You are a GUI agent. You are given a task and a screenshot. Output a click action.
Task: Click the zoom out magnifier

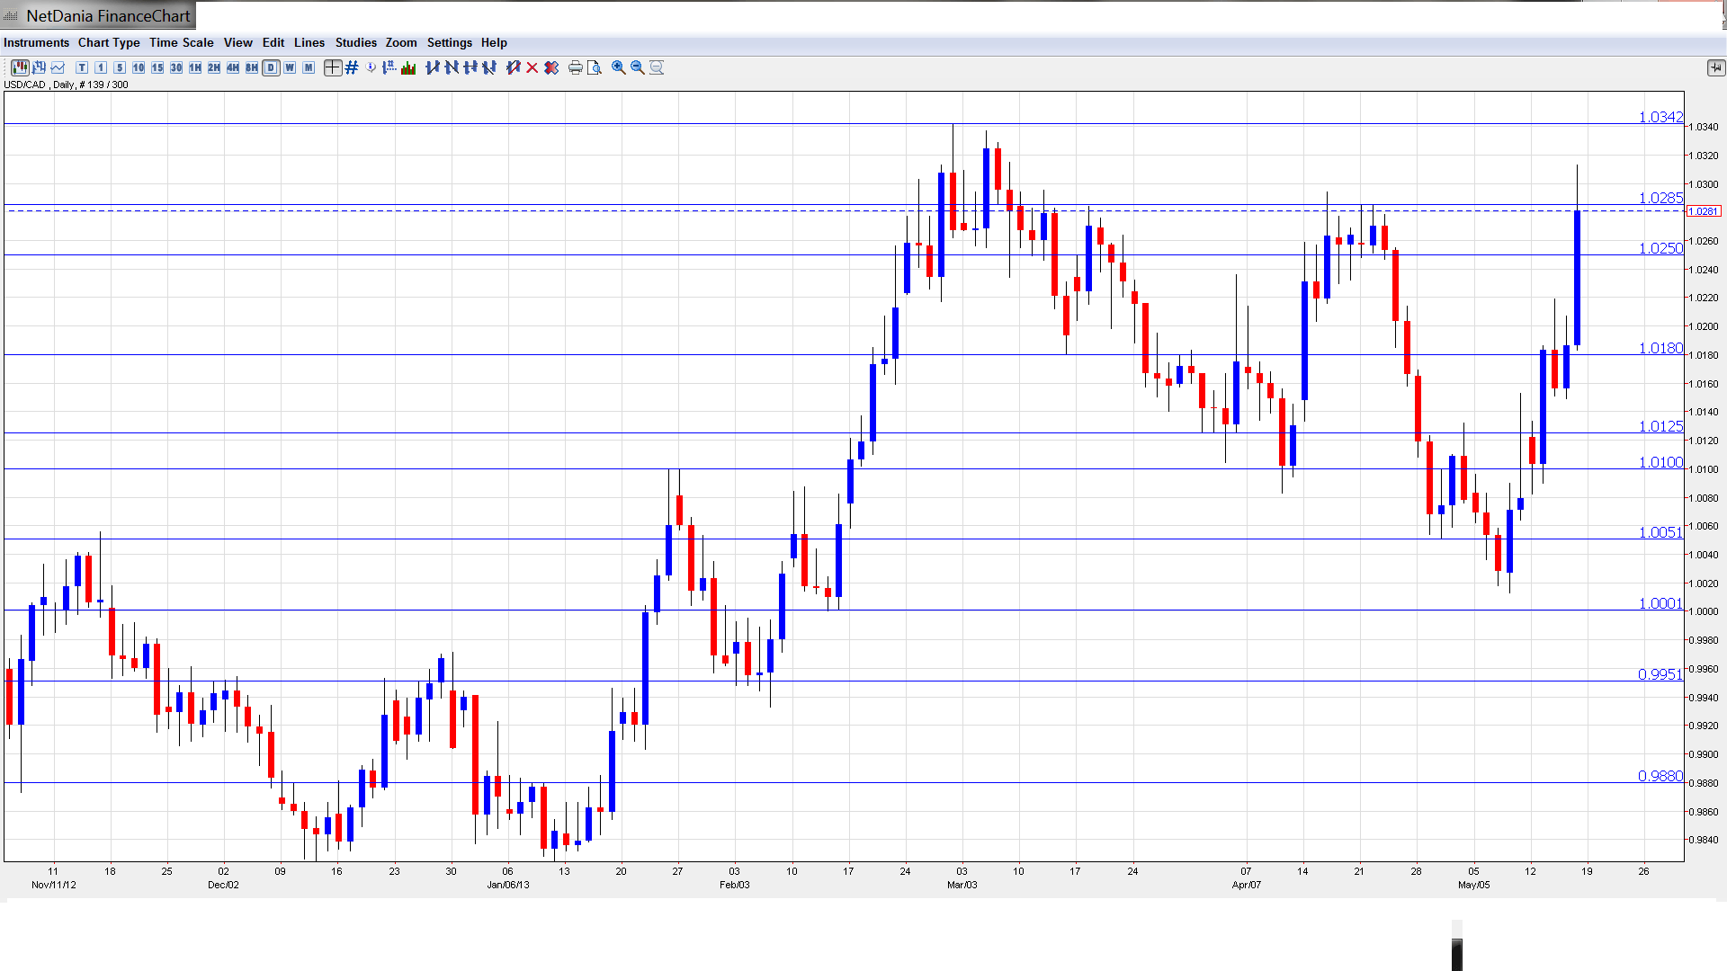click(638, 67)
